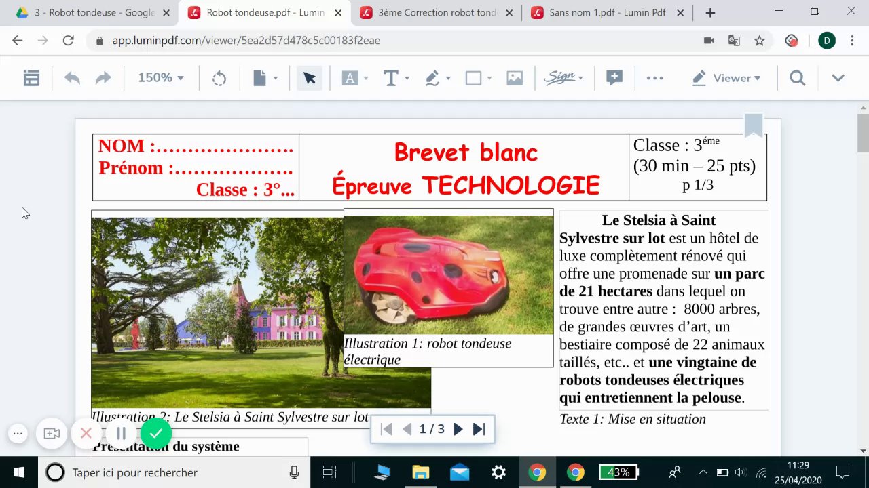
Task: Open the volume control in the tray
Action: pos(741,472)
